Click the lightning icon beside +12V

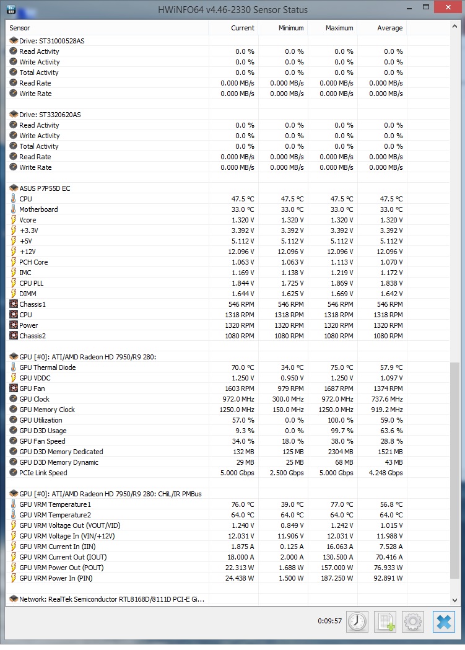13,251
